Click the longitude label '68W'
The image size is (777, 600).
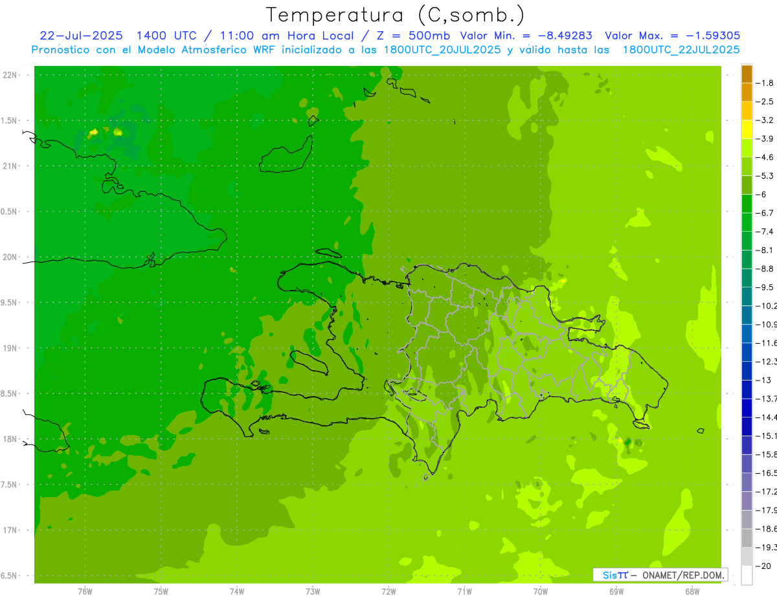pyautogui.click(x=692, y=591)
